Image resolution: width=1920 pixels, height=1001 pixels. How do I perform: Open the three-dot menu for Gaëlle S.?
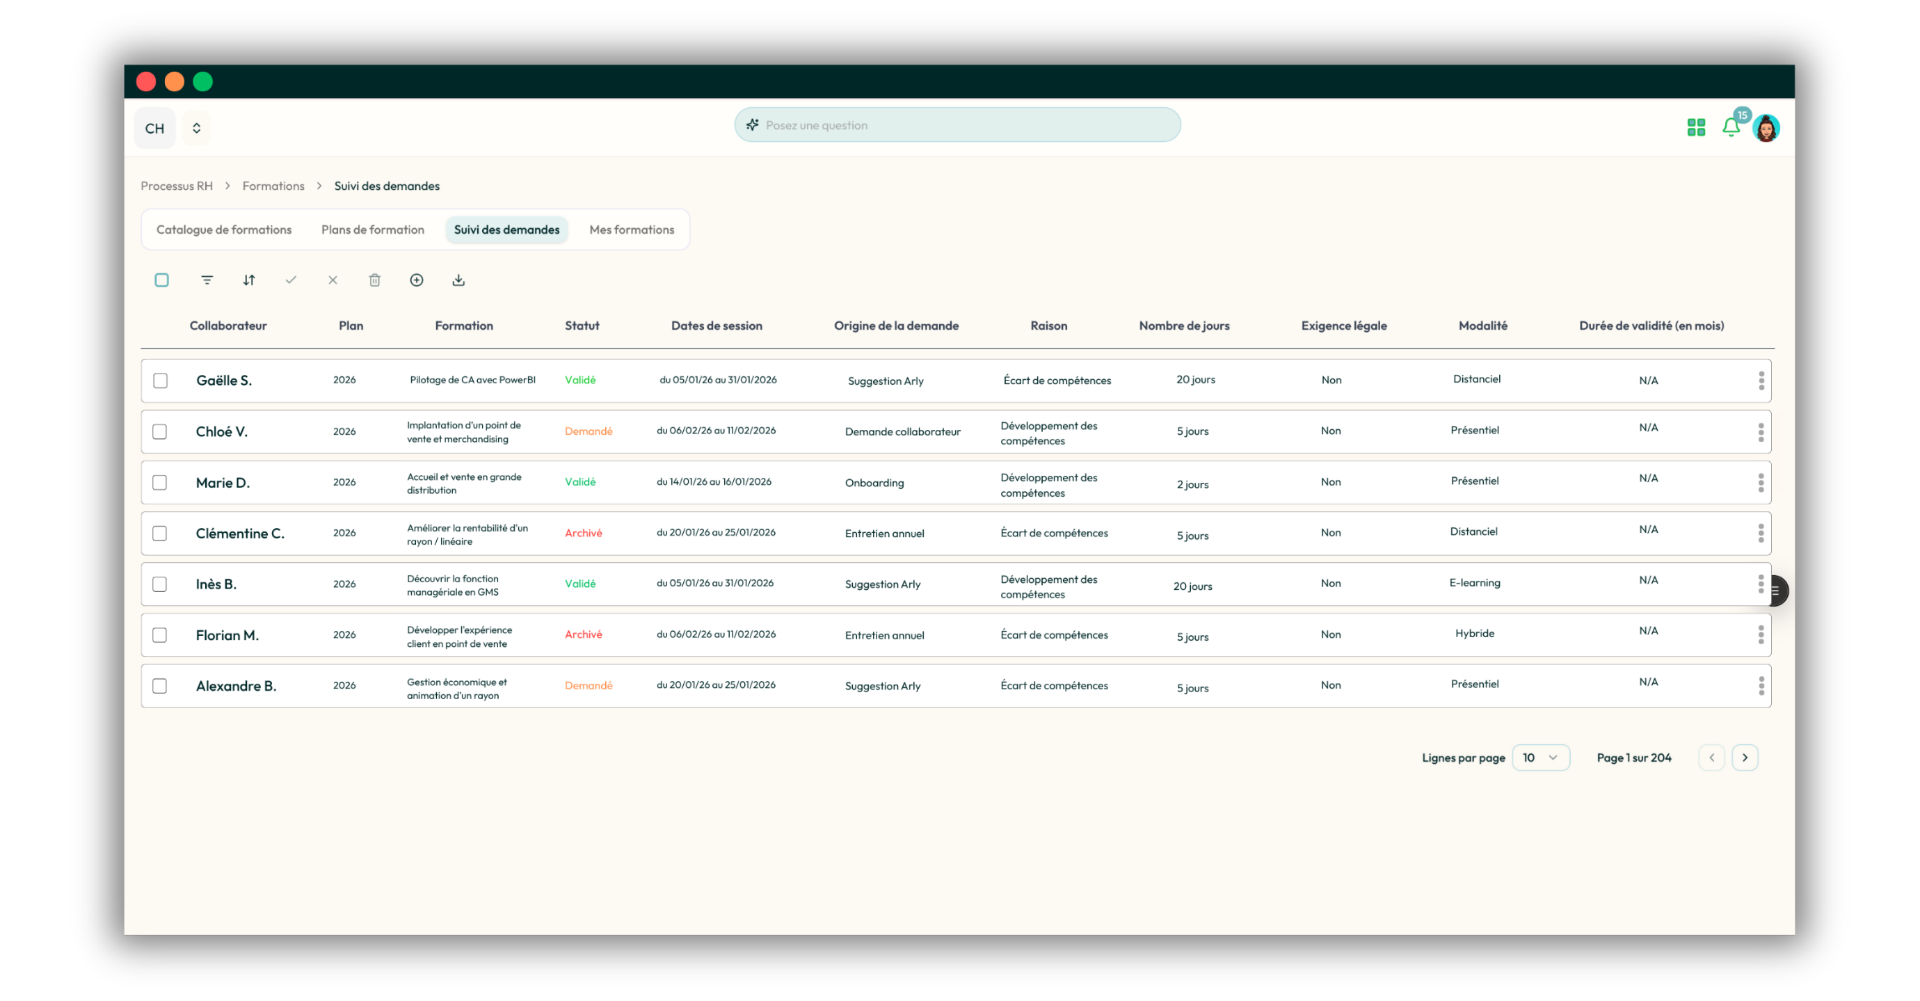[1761, 381]
